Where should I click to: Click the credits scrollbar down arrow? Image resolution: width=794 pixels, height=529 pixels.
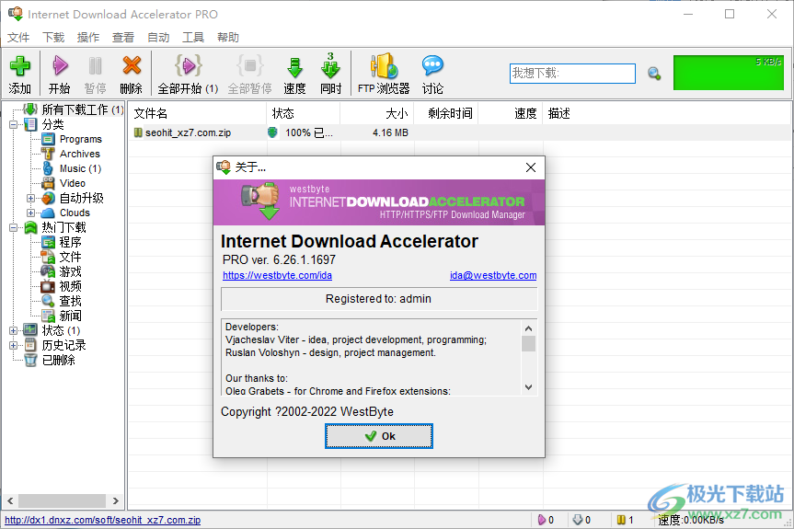click(528, 387)
